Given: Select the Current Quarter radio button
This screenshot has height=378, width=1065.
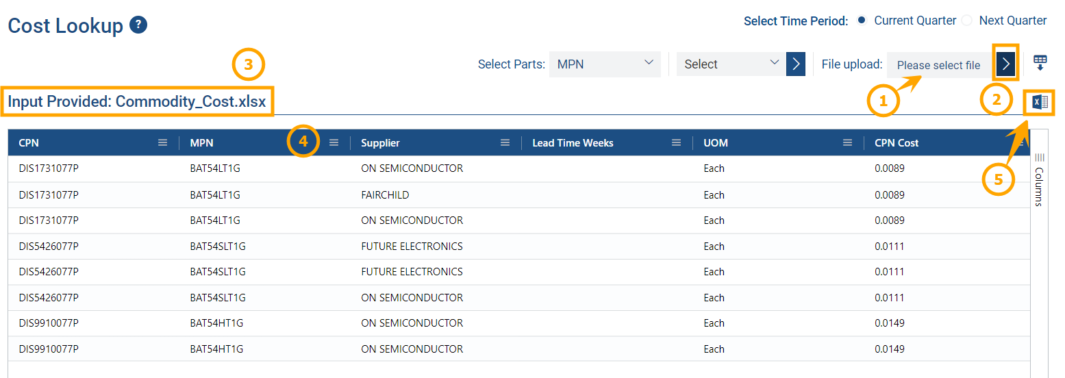Looking at the screenshot, I should (862, 21).
